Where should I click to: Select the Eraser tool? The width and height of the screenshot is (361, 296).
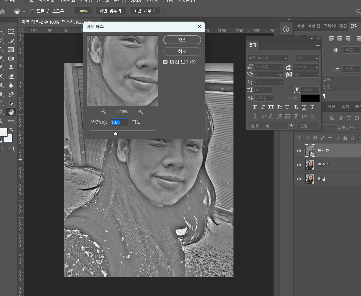(11, 76)
